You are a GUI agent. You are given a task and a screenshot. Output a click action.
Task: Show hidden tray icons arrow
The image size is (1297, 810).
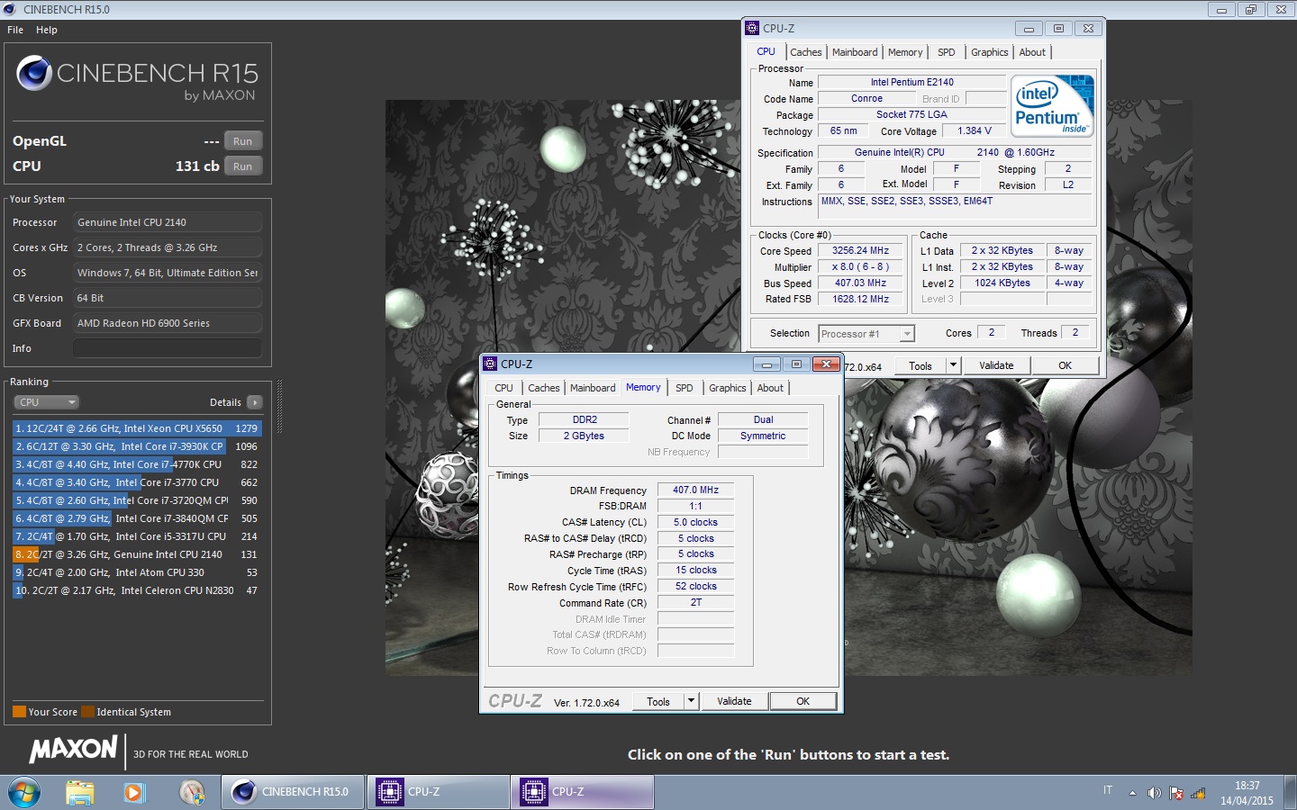tap(1132, 793)
